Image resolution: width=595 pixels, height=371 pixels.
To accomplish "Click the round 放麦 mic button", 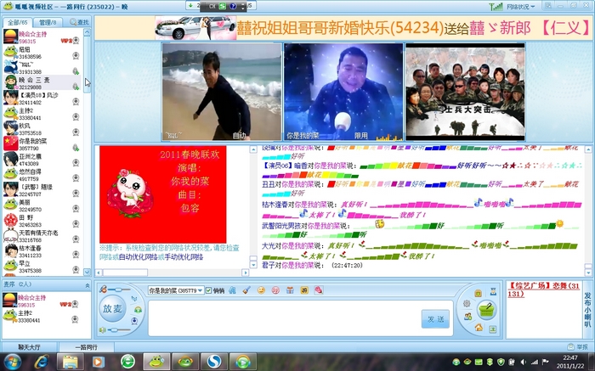I will tap(112, 308).
